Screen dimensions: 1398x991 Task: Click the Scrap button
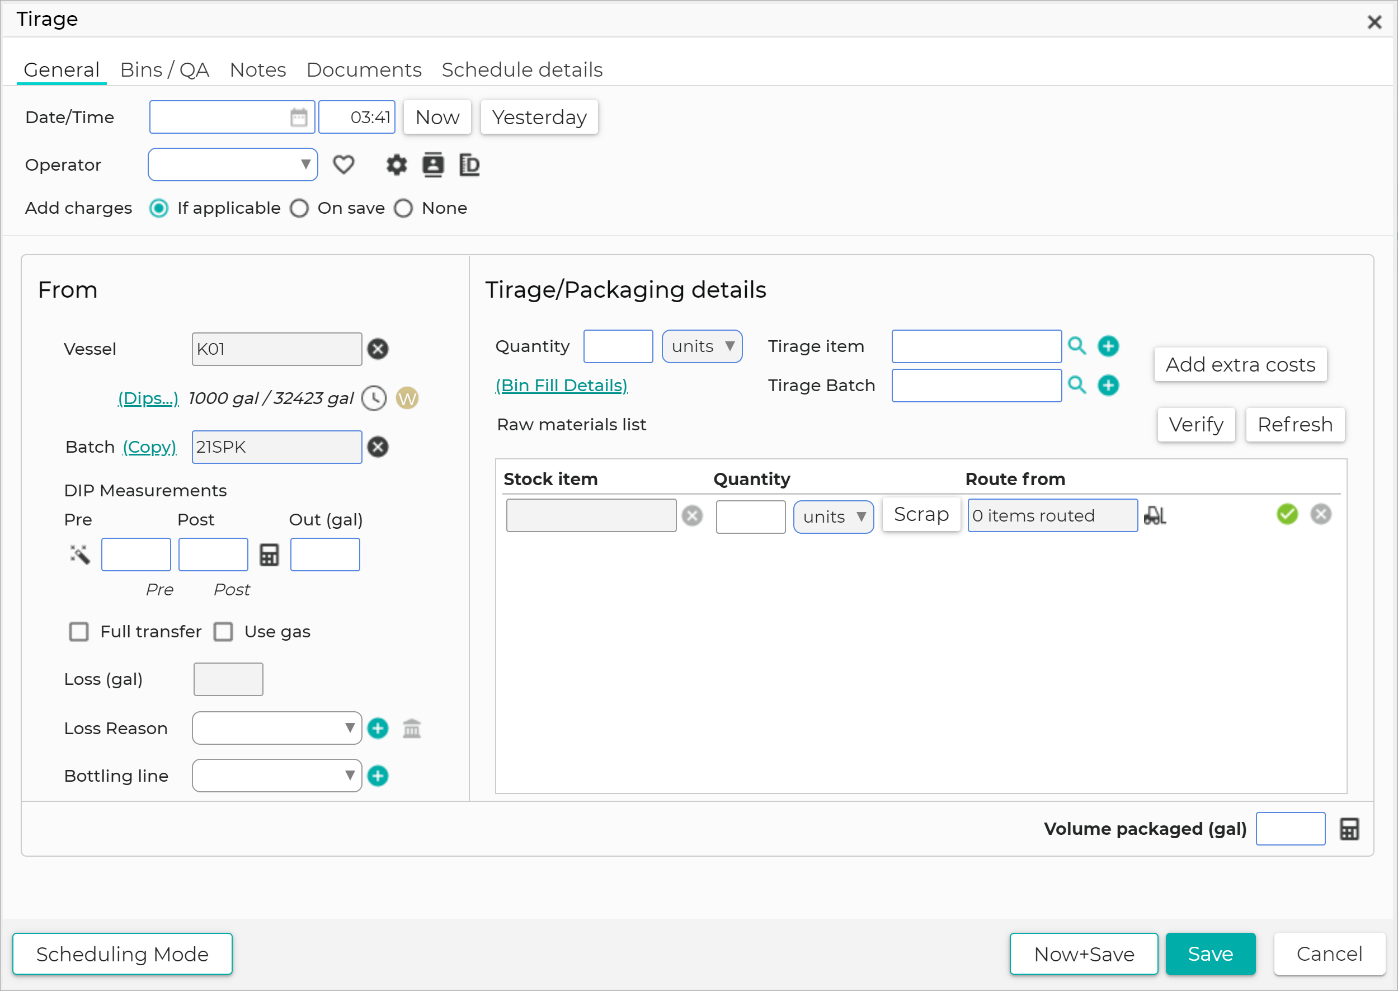[x=921, y=514]
